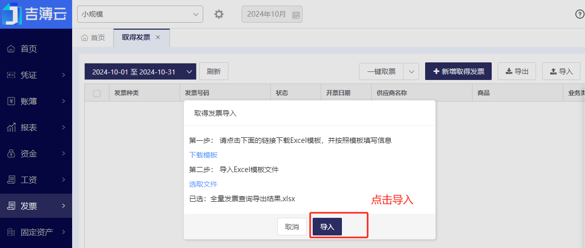Select the 取得发票 tab
Screen dimensions: 585x248
pyautogui.click(x=141, y=38)
